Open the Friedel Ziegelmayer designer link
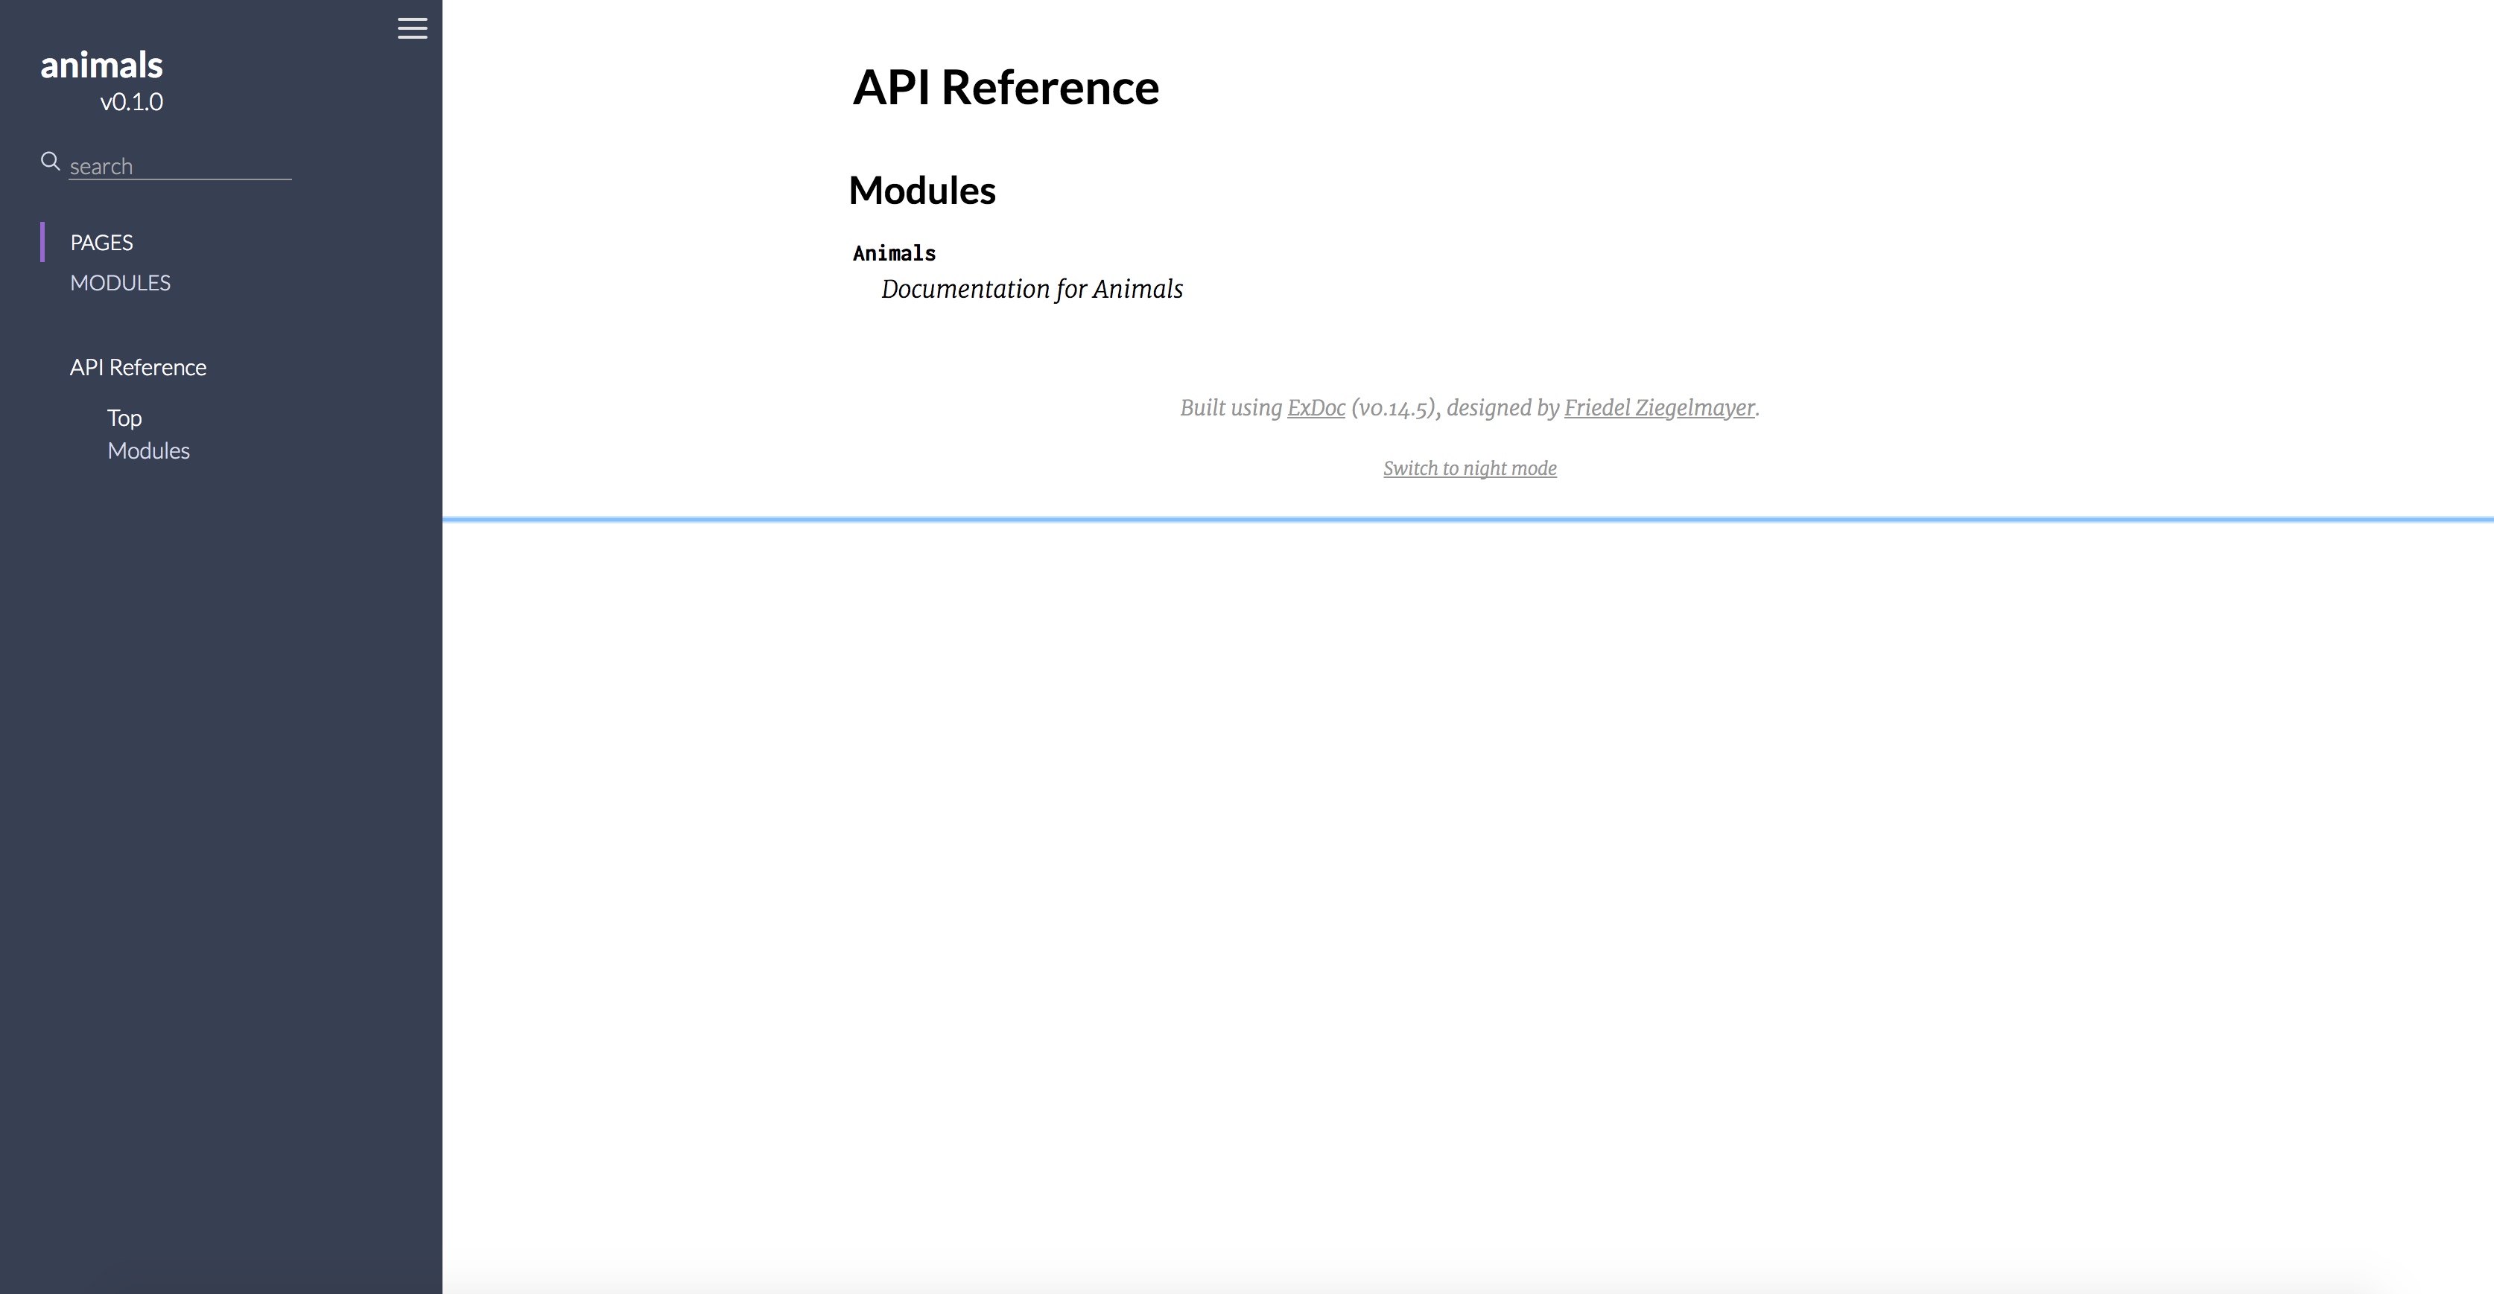The image size is (2494, 1294). [x=1658, y=407]
